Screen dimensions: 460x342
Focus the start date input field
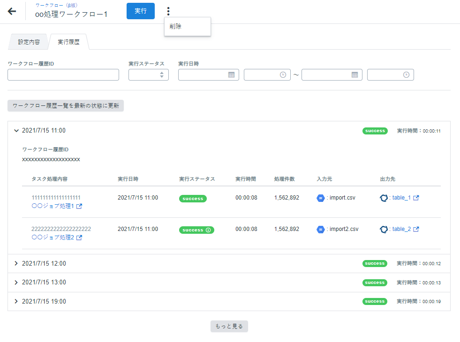click(x=209, y=75)
